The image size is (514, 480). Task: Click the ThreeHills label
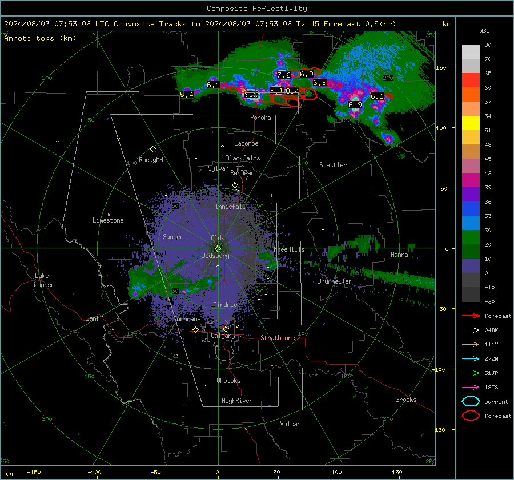pyautogui.click(x=287, y=249)
